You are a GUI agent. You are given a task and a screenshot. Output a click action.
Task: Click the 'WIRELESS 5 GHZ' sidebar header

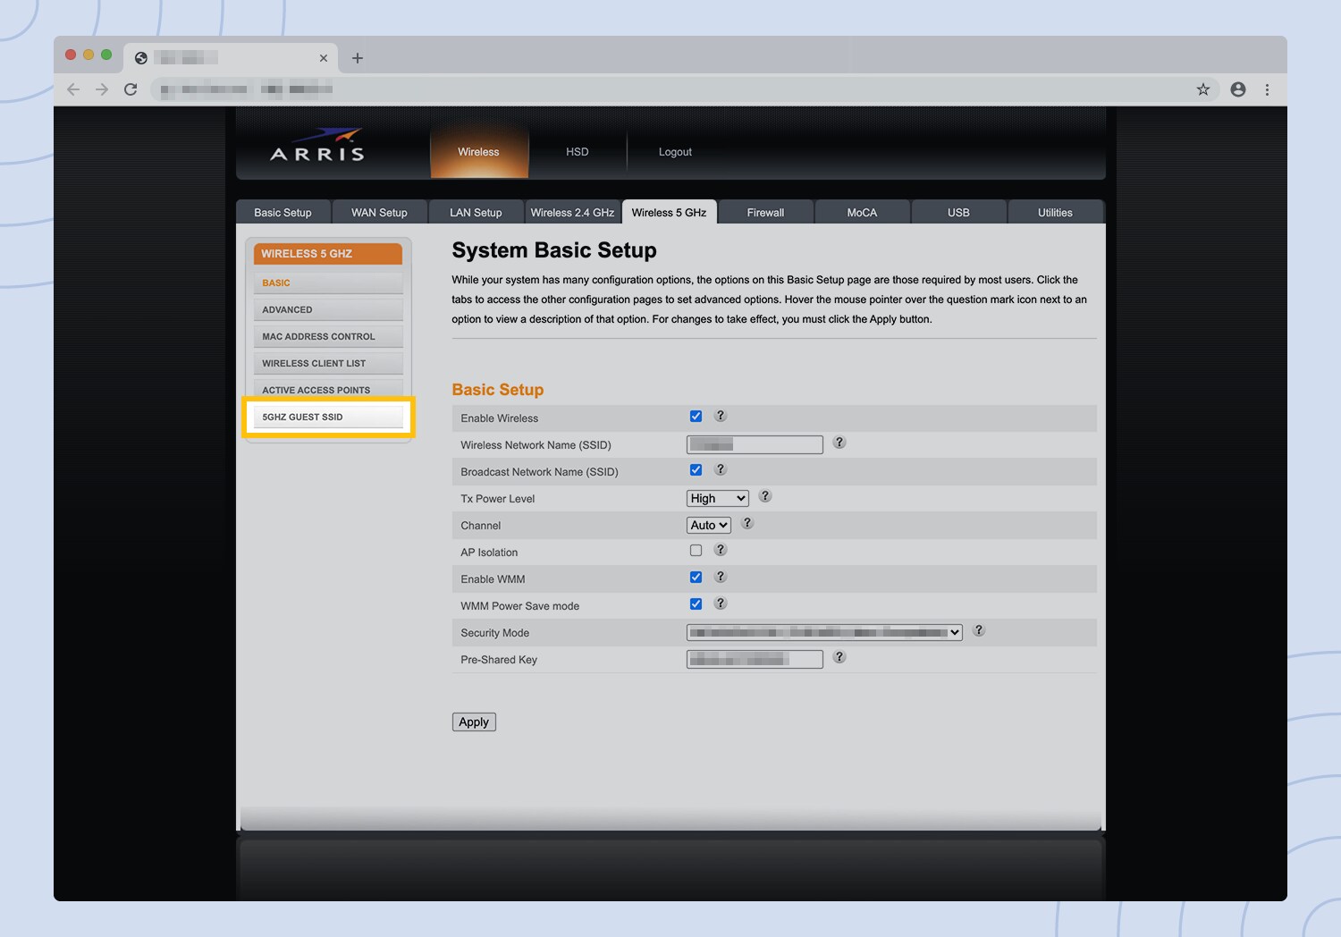click(x=328, y=254)
